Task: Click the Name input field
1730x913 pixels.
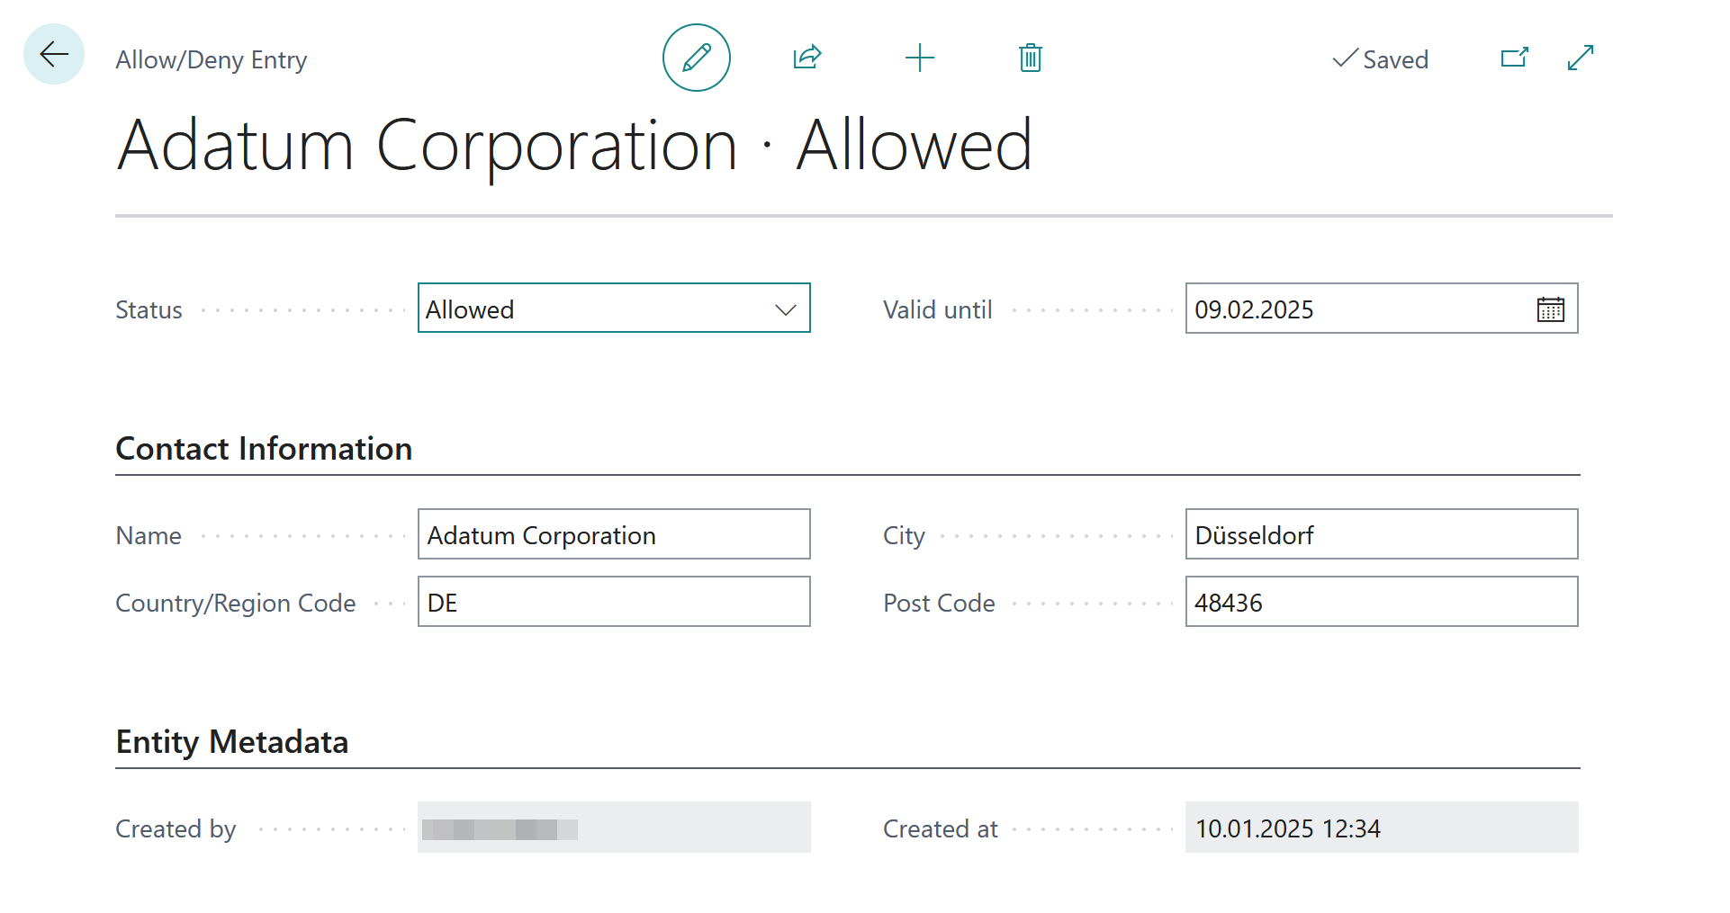Action: 614,534
